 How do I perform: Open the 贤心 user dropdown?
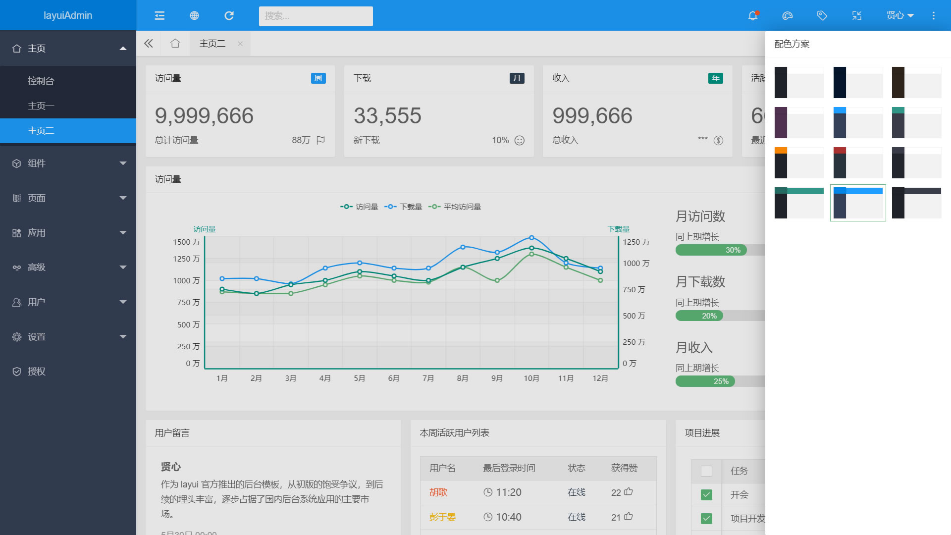coord(900,16)
